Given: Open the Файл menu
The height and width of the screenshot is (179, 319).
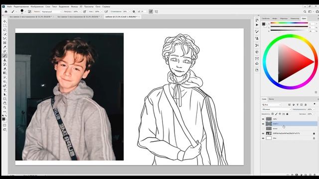Looking at the screenshot, I should click(9, 6).
